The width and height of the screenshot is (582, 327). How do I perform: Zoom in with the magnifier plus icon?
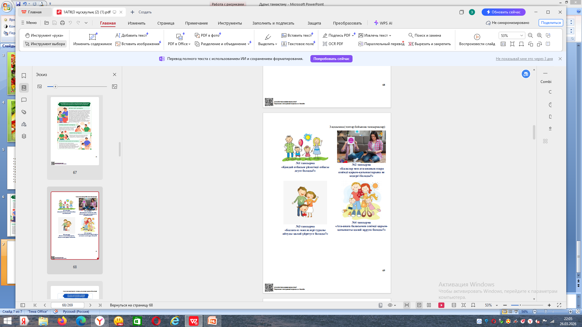point(539,35)
